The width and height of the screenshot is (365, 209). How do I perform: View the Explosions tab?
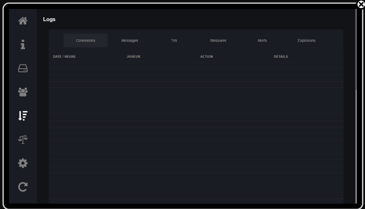click(x=306, y=41)
